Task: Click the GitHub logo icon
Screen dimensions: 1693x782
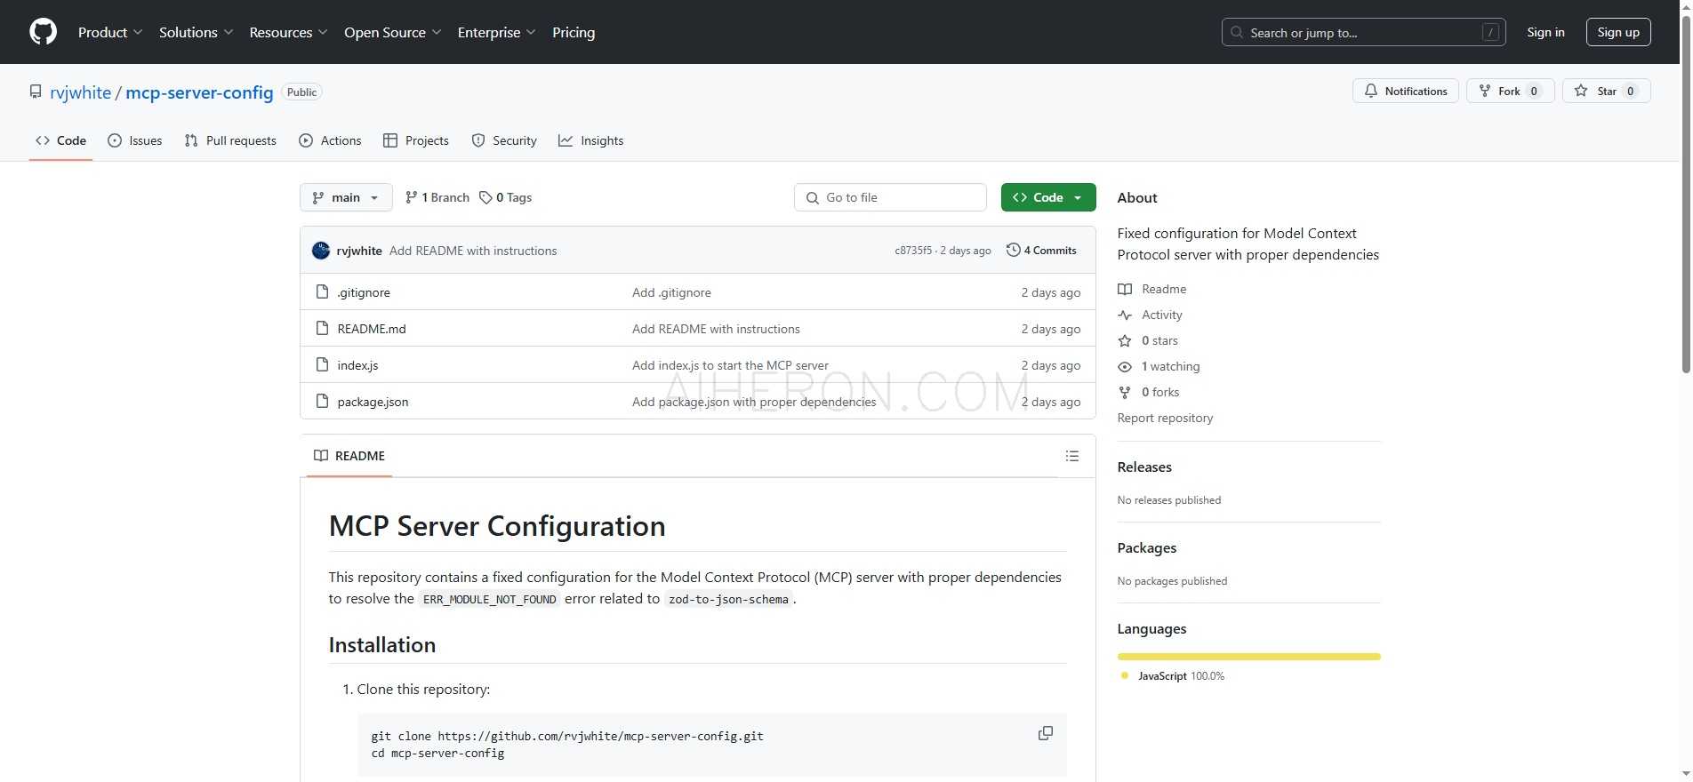Action: pyautogui.click(x=43, y=32)
